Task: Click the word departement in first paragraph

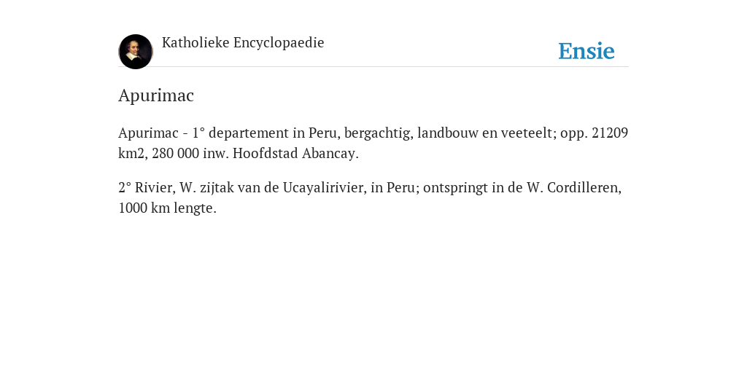Action: tap(248, 133)
